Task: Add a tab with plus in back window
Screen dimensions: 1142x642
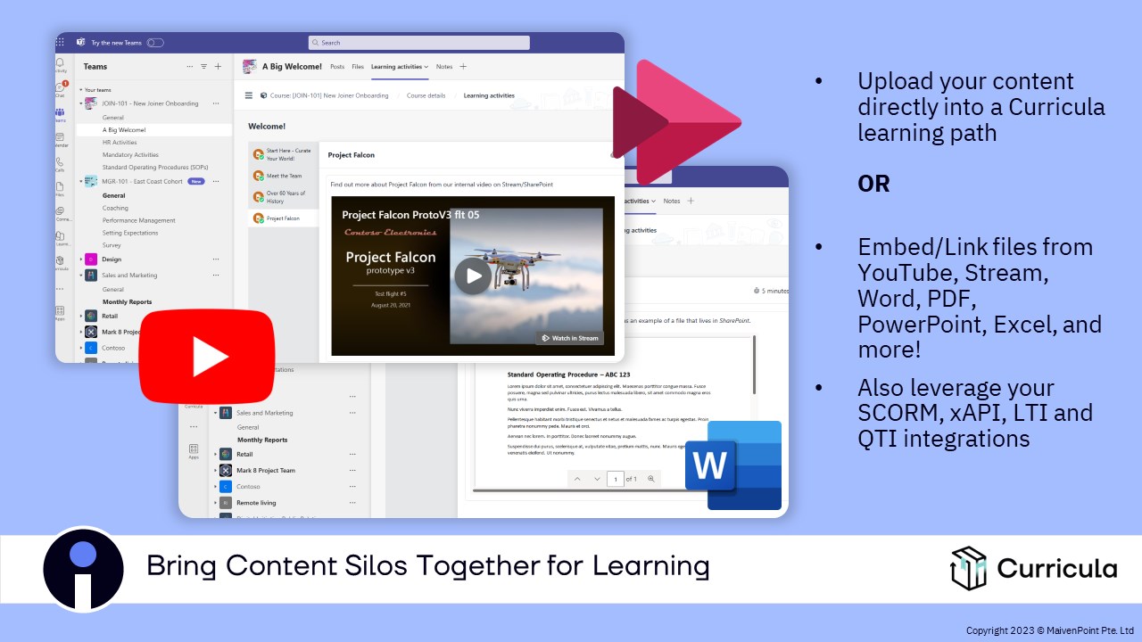Action: click(x=691, y=202)
